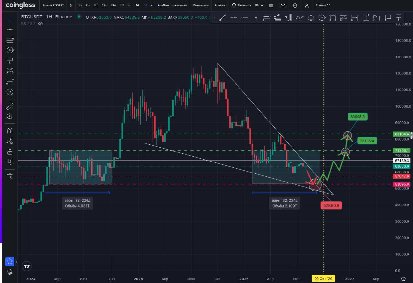Select the ellipse tool in floating toolbar
The image size is (413, 283).
pos(311,18)
